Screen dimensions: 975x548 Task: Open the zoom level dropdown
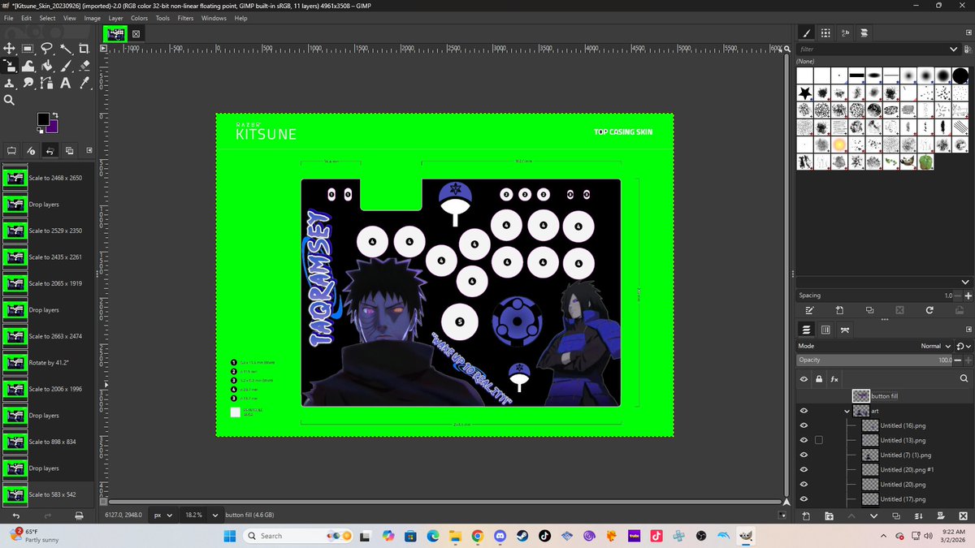[215, 515]
